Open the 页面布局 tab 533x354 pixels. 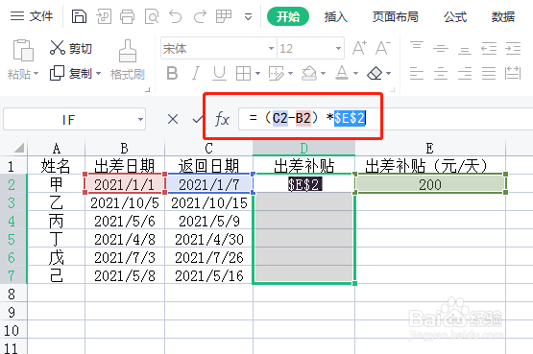point(395,16)
